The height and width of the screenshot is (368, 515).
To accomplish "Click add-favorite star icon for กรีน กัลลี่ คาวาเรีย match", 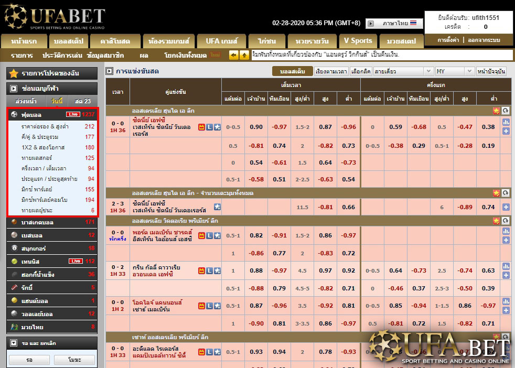I will click(x=217, y=271).
